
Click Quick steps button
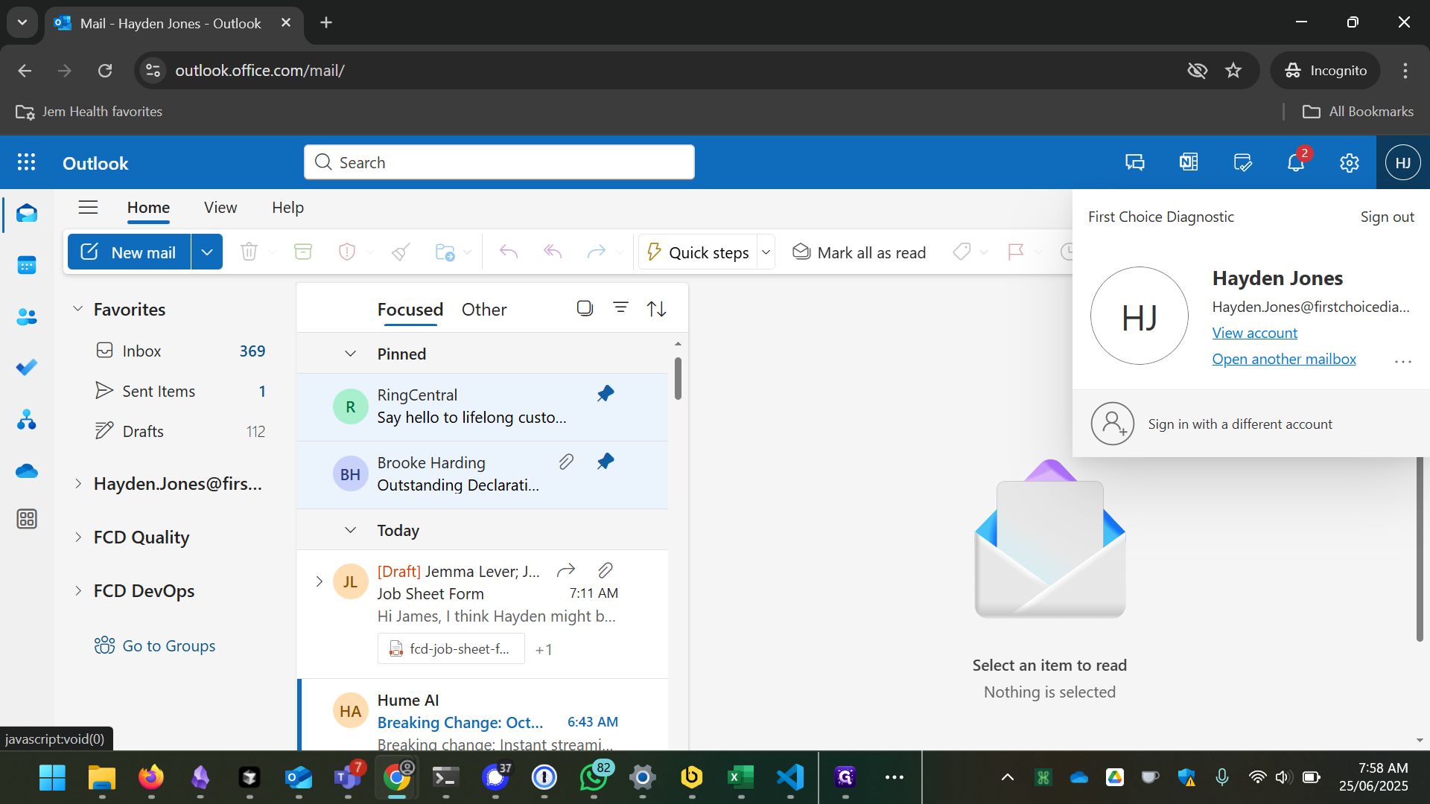point(699,252)
